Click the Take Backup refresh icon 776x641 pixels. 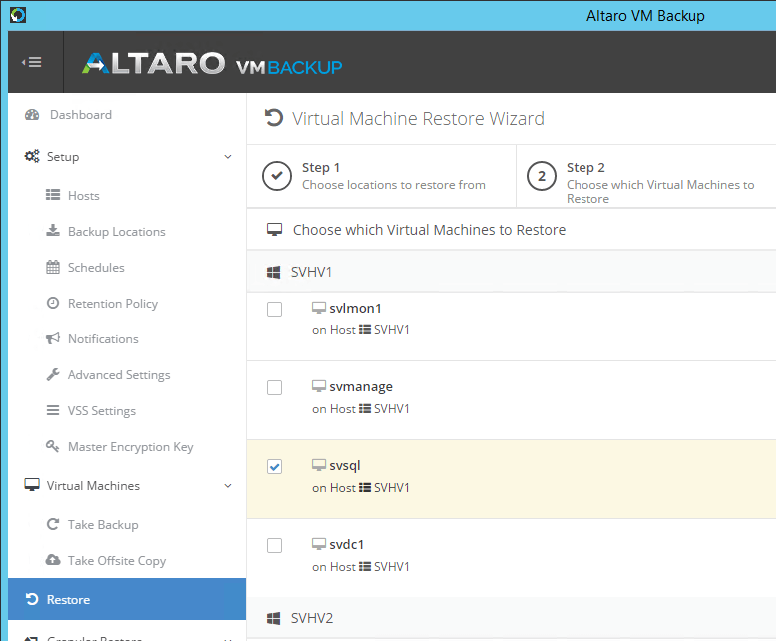53,524
